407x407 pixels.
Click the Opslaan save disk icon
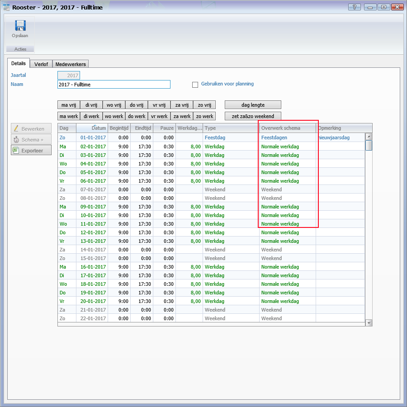click(x=20, y=26)
